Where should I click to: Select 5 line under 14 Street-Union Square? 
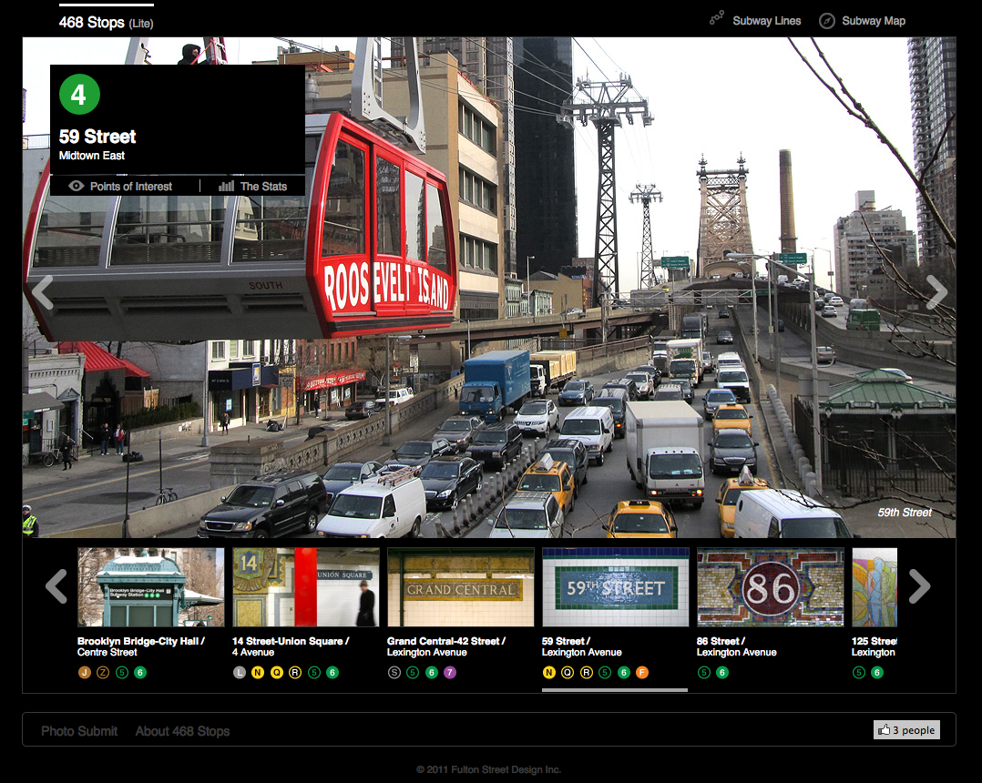tap(314, 672)
